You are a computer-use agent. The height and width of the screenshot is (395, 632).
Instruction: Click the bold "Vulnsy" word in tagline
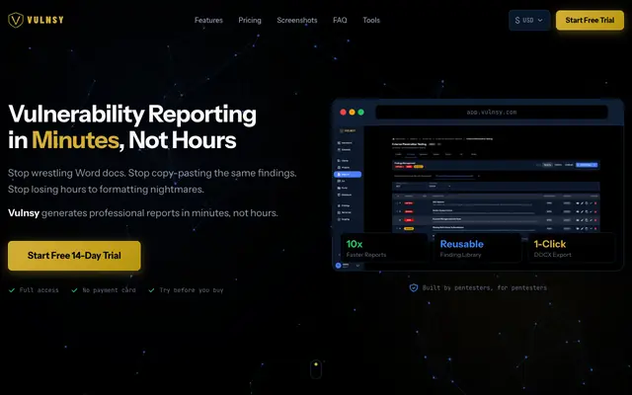pos(24,213)
